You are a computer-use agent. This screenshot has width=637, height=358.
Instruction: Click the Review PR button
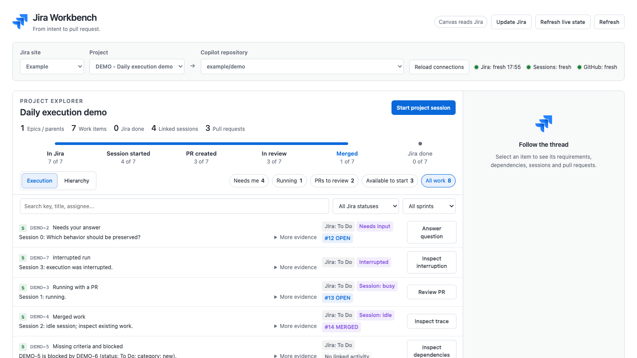click(432, 292)
